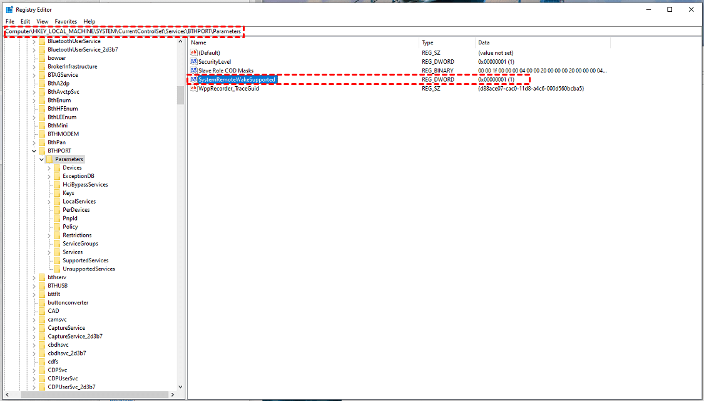Screen dimensions: 704x401
Task: Click the tree scrollbar down arrow
Action: [x=180, y=387]
